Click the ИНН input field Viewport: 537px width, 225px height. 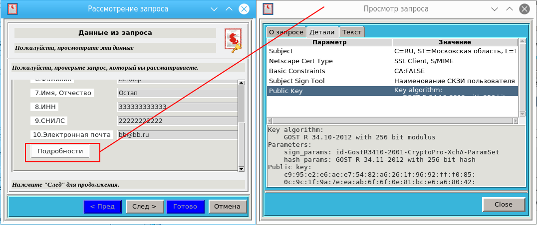tap(177, 107)
